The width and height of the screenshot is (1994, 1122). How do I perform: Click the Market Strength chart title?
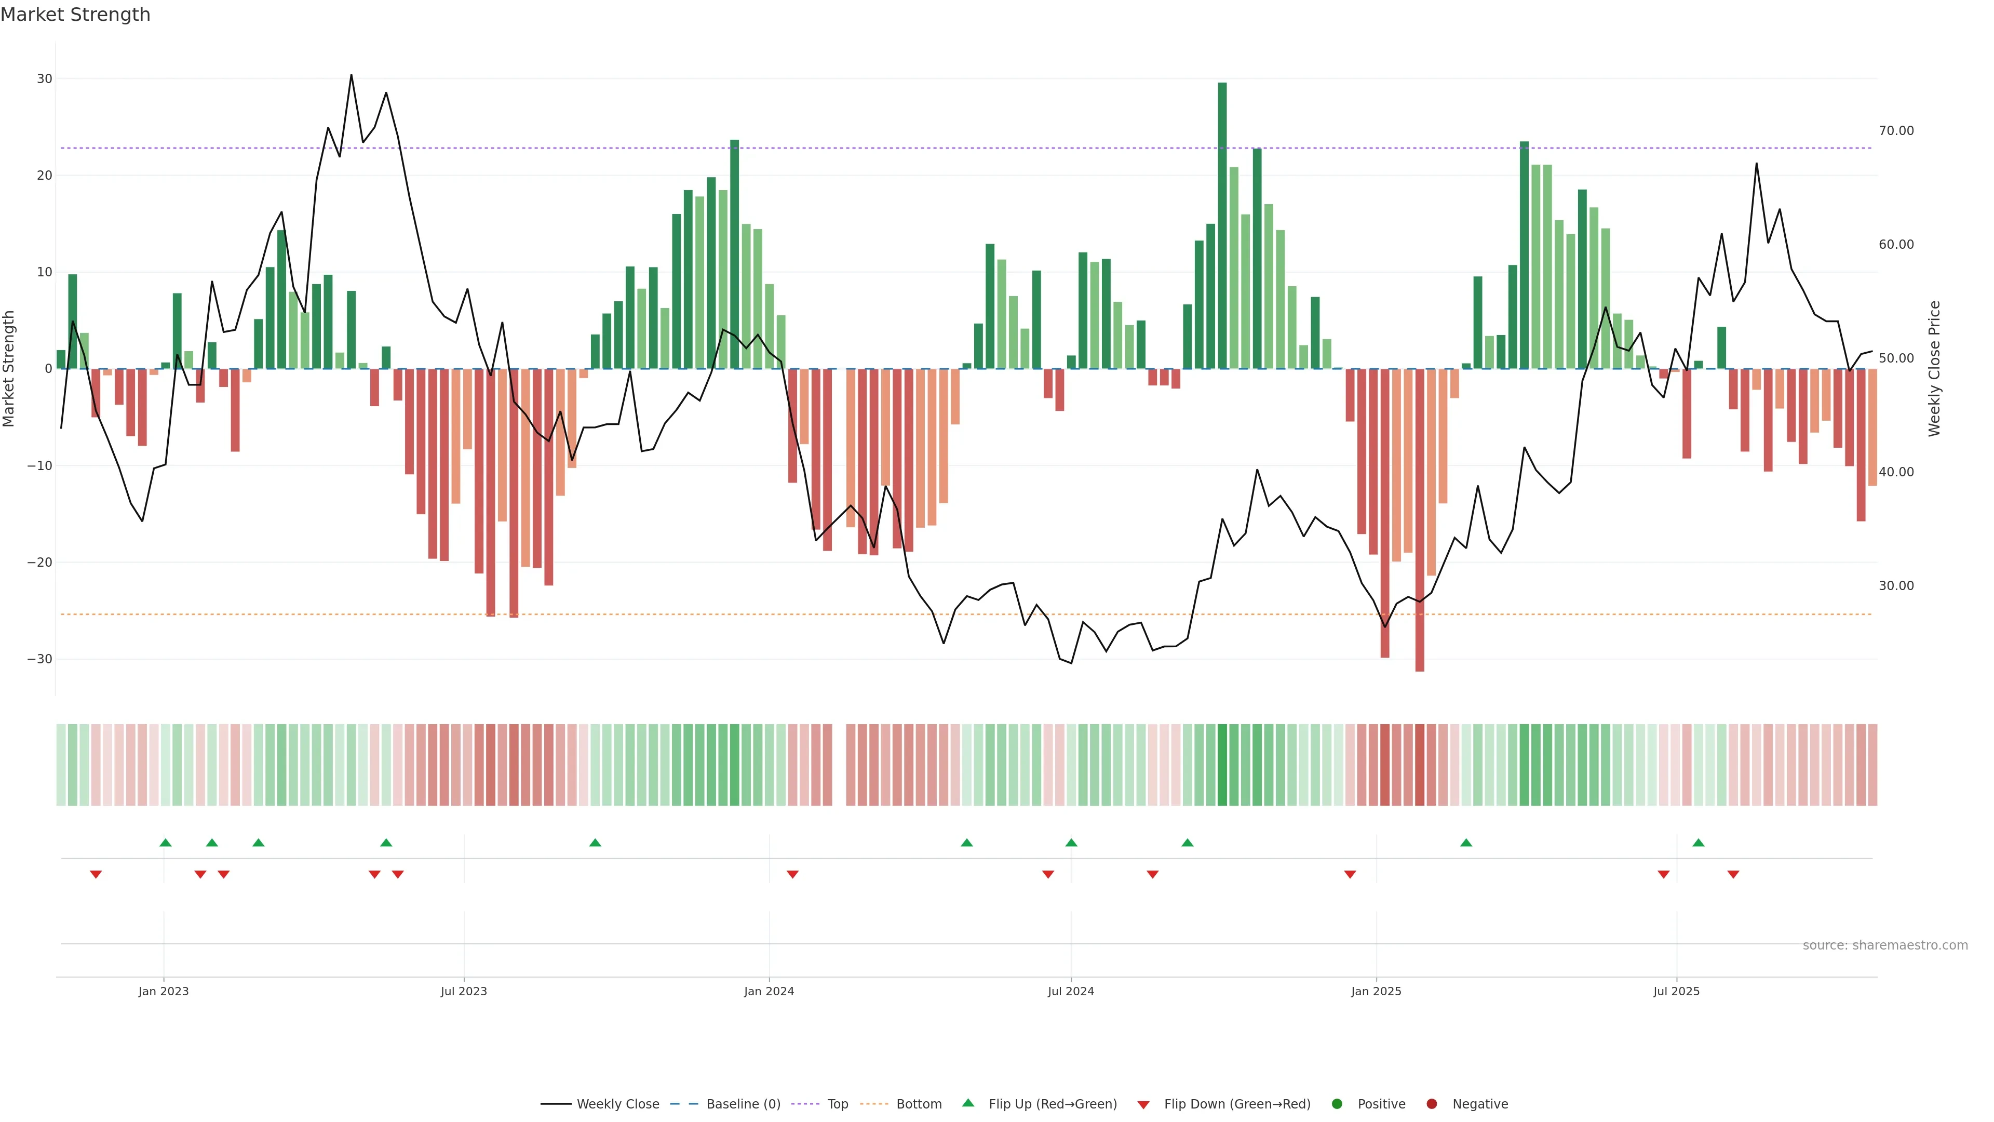pyautogui.click(x=75, y=15)
